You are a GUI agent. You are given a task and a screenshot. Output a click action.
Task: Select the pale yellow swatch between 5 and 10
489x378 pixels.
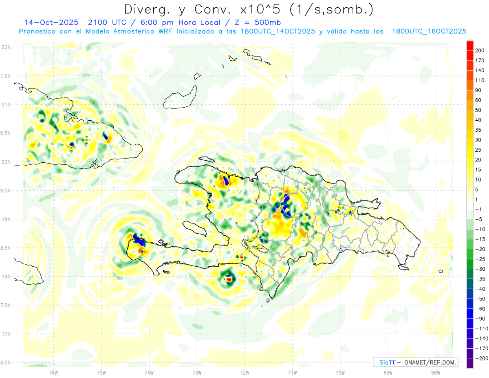[470, 184]
